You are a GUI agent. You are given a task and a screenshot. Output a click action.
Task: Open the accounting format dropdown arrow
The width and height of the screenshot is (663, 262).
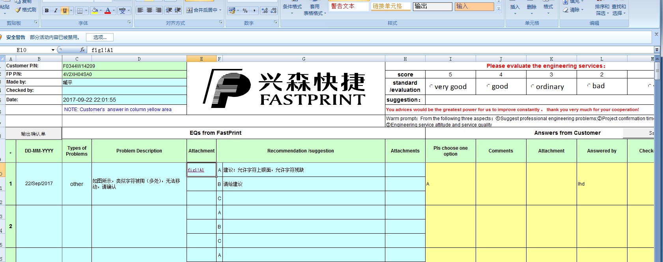(238, 11)
